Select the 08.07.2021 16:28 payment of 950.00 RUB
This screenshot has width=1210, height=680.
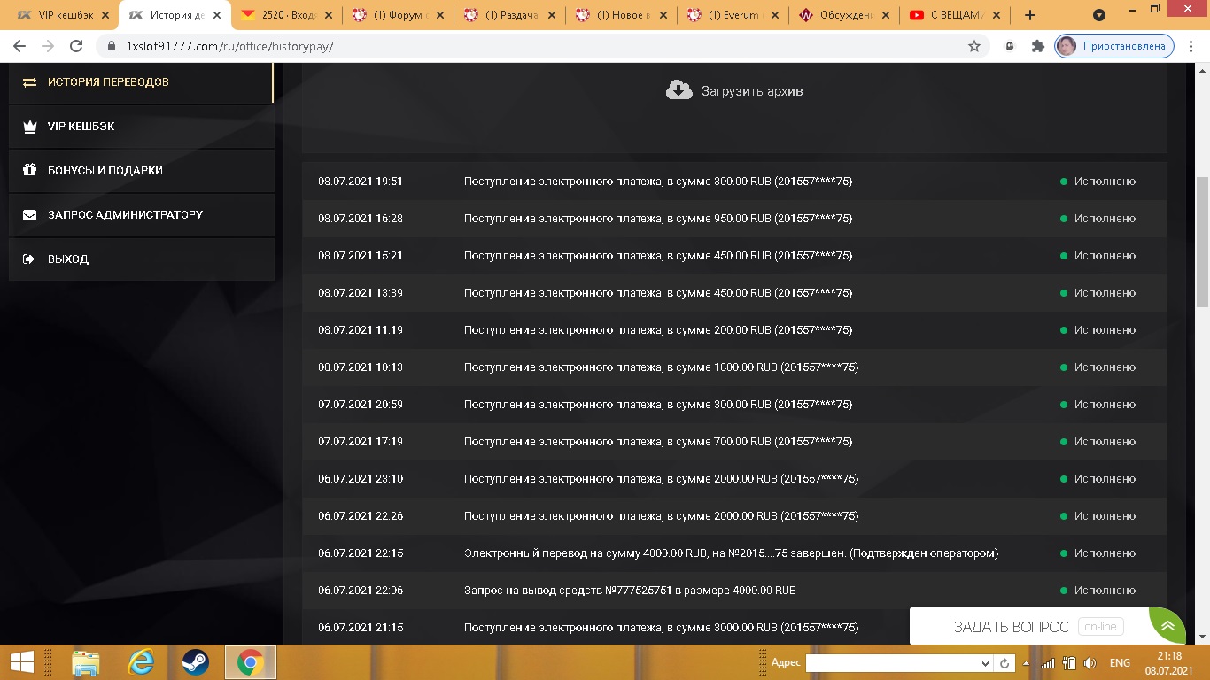[x=734, y=219]
